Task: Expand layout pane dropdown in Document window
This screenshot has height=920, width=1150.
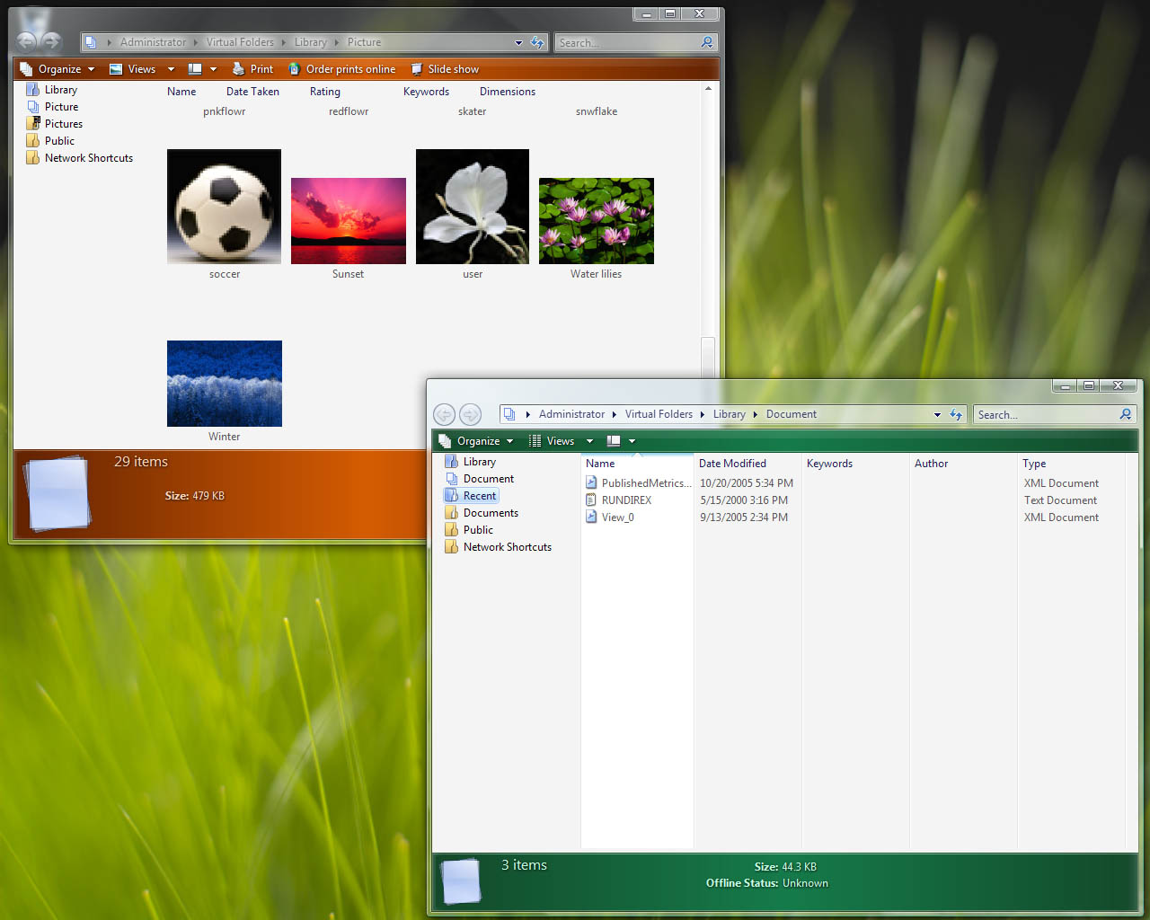Action: 632,441
